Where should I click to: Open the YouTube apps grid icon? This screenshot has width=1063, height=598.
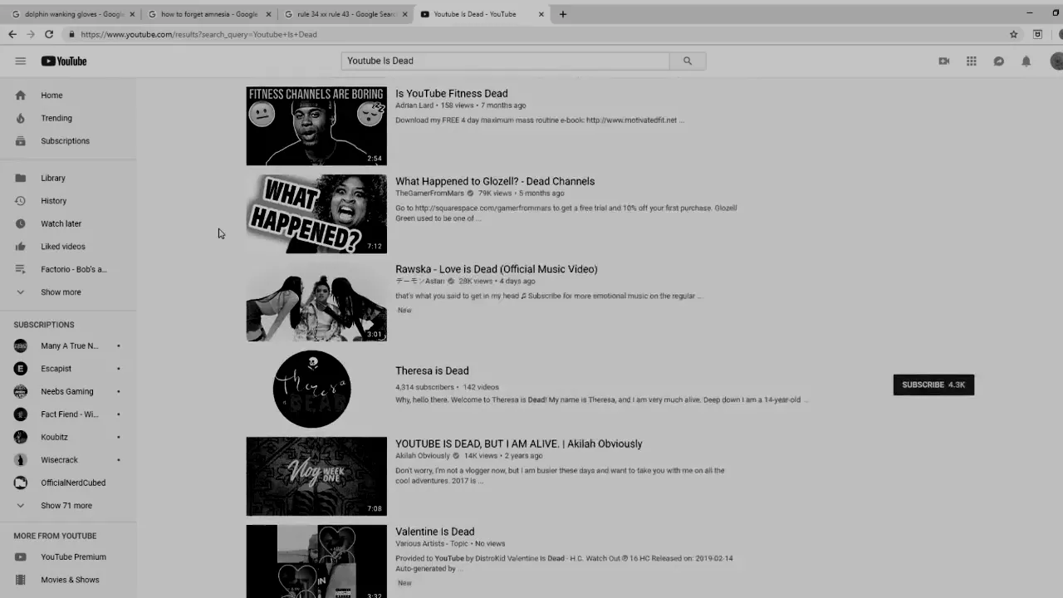(x=971, y=61)
